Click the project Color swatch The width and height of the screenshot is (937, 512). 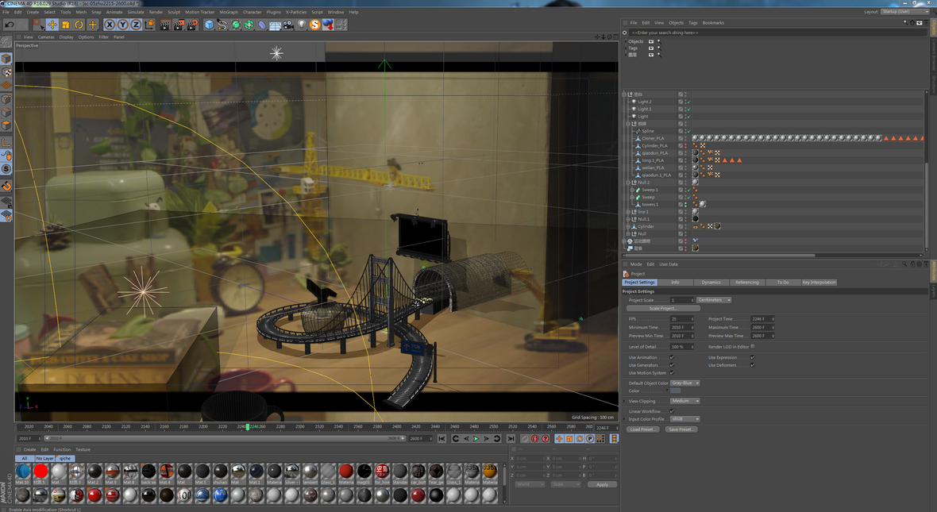tap(675, 391)
